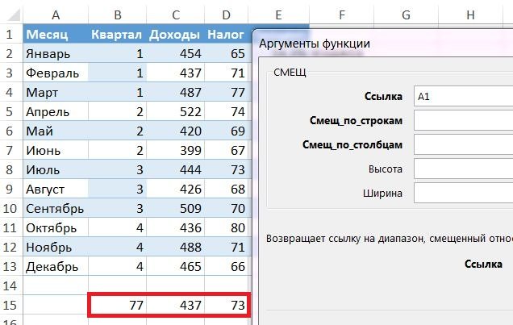
Task: Select the row 15 header
Action: click(x=10, y=305)
